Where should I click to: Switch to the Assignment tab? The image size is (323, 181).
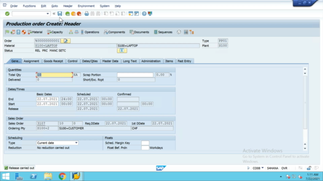coord(31,61)
